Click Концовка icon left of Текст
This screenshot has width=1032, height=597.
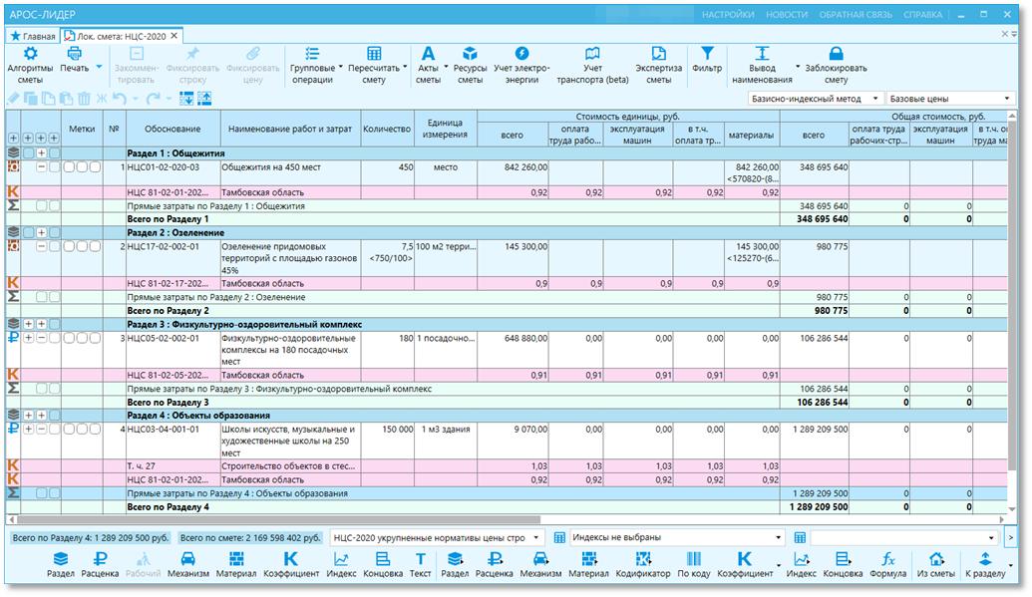[383, 559]
